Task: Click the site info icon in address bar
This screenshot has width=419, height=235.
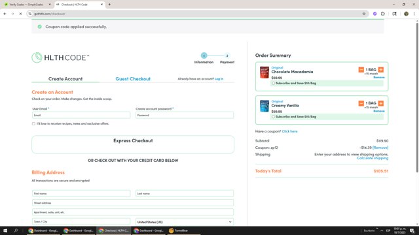Action: 30,14
